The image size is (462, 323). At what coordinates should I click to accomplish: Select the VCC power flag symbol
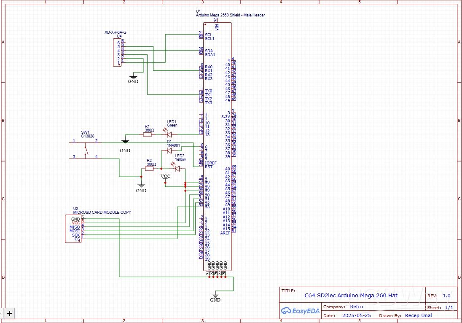(x=165, y=176)
